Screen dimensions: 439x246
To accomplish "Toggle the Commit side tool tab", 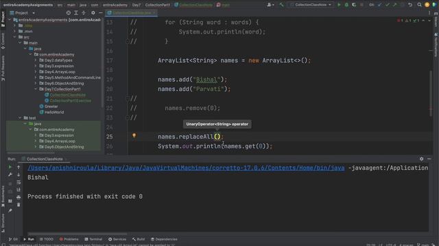I will click(3, 41).
